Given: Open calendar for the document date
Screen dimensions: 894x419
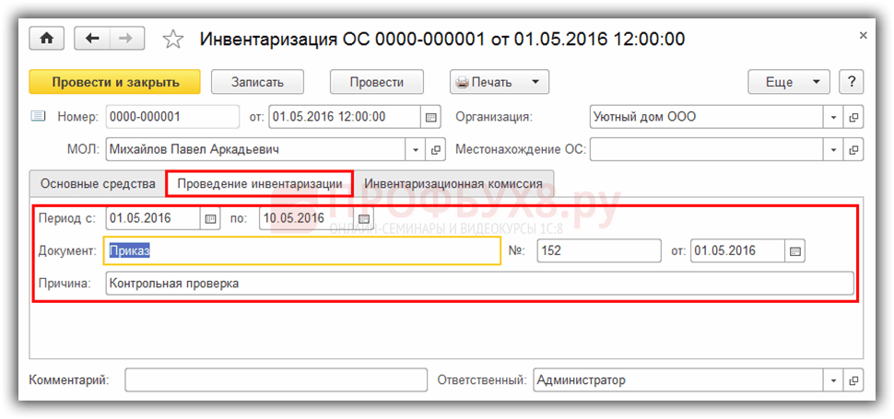Looking at the screenshot, I should [x=431, y=117].
